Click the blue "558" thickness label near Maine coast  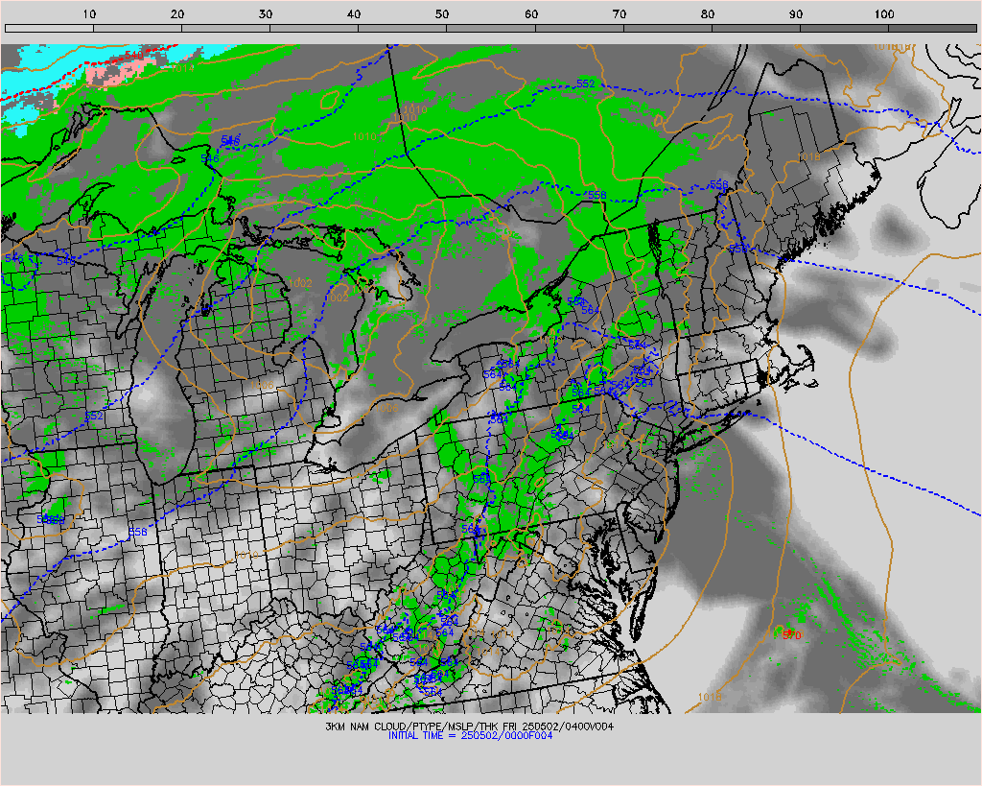click(738, 249)
